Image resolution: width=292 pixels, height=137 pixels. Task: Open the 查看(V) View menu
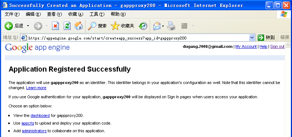coord(55,14)
